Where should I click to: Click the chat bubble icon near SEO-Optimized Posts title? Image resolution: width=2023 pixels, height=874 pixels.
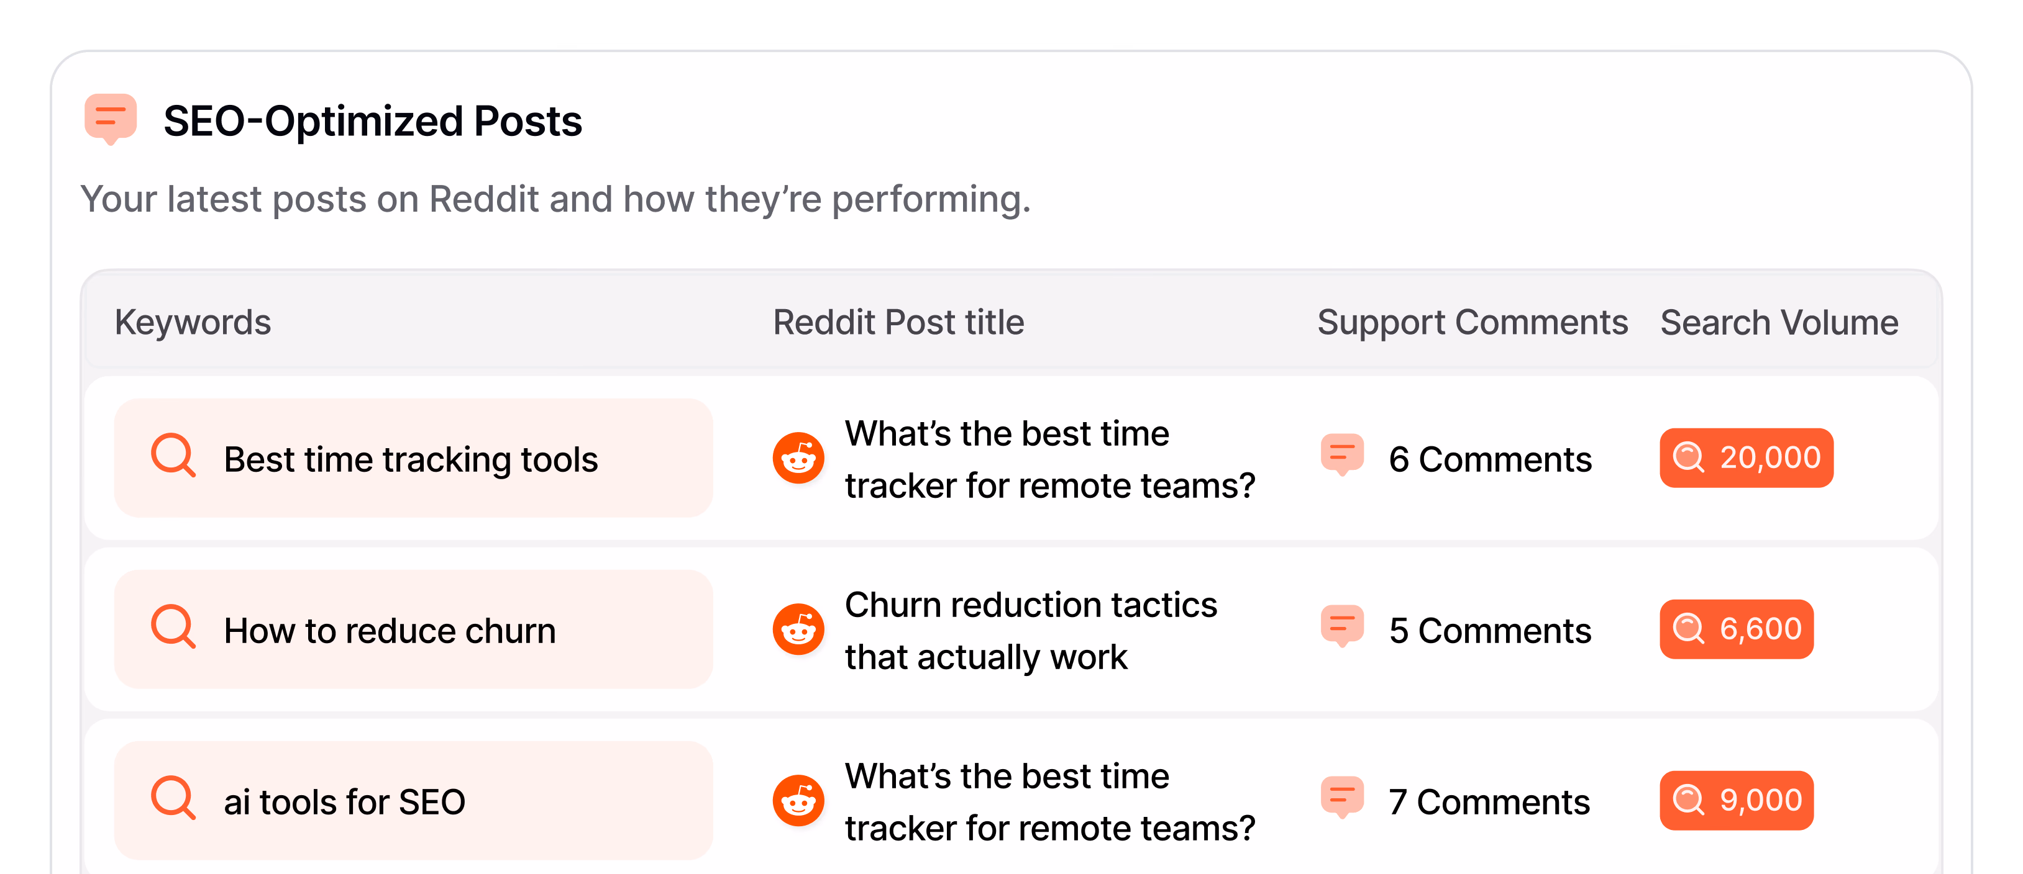coord(110,119)
